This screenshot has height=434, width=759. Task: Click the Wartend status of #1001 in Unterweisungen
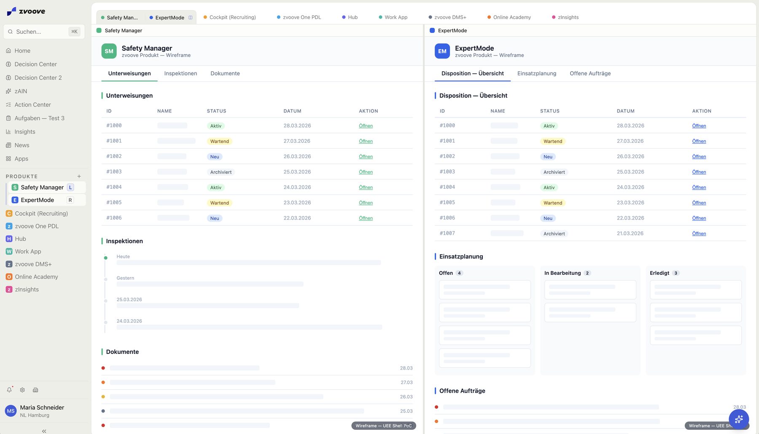(219, 141)
